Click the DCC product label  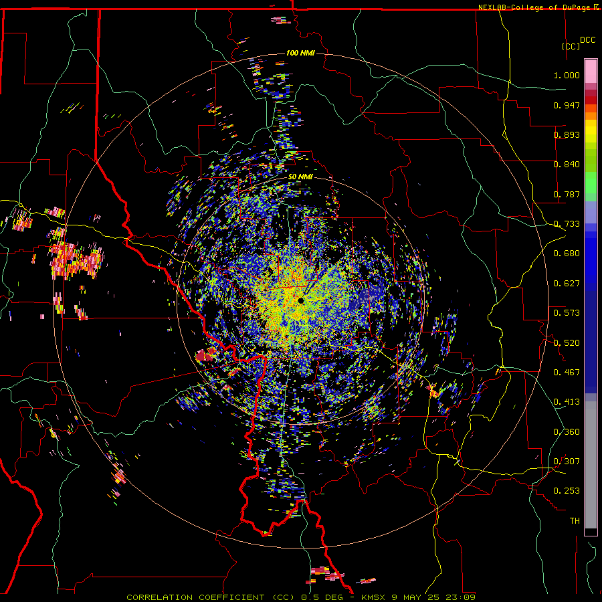(x=588, y=40)
